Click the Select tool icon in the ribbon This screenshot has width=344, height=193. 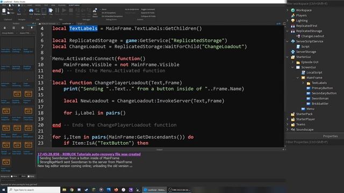[44, 10]
